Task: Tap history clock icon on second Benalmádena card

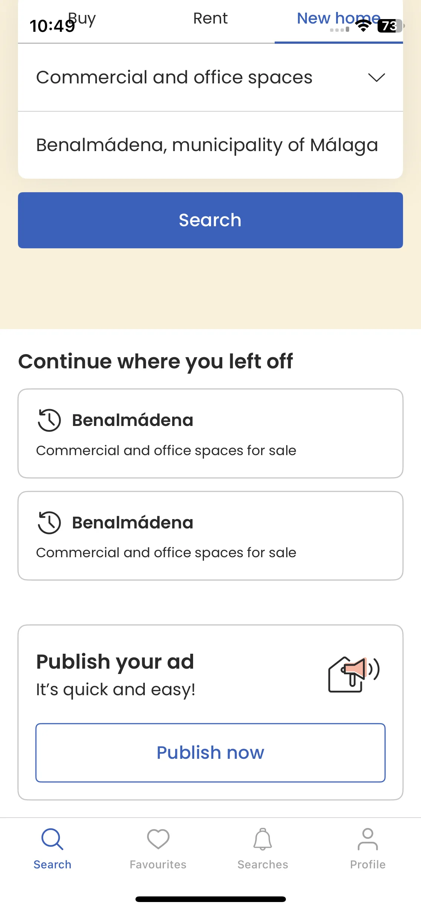Action: [x=49, y=522]
